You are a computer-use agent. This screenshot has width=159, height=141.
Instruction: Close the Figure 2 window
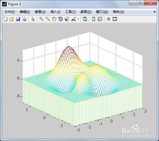150,3
